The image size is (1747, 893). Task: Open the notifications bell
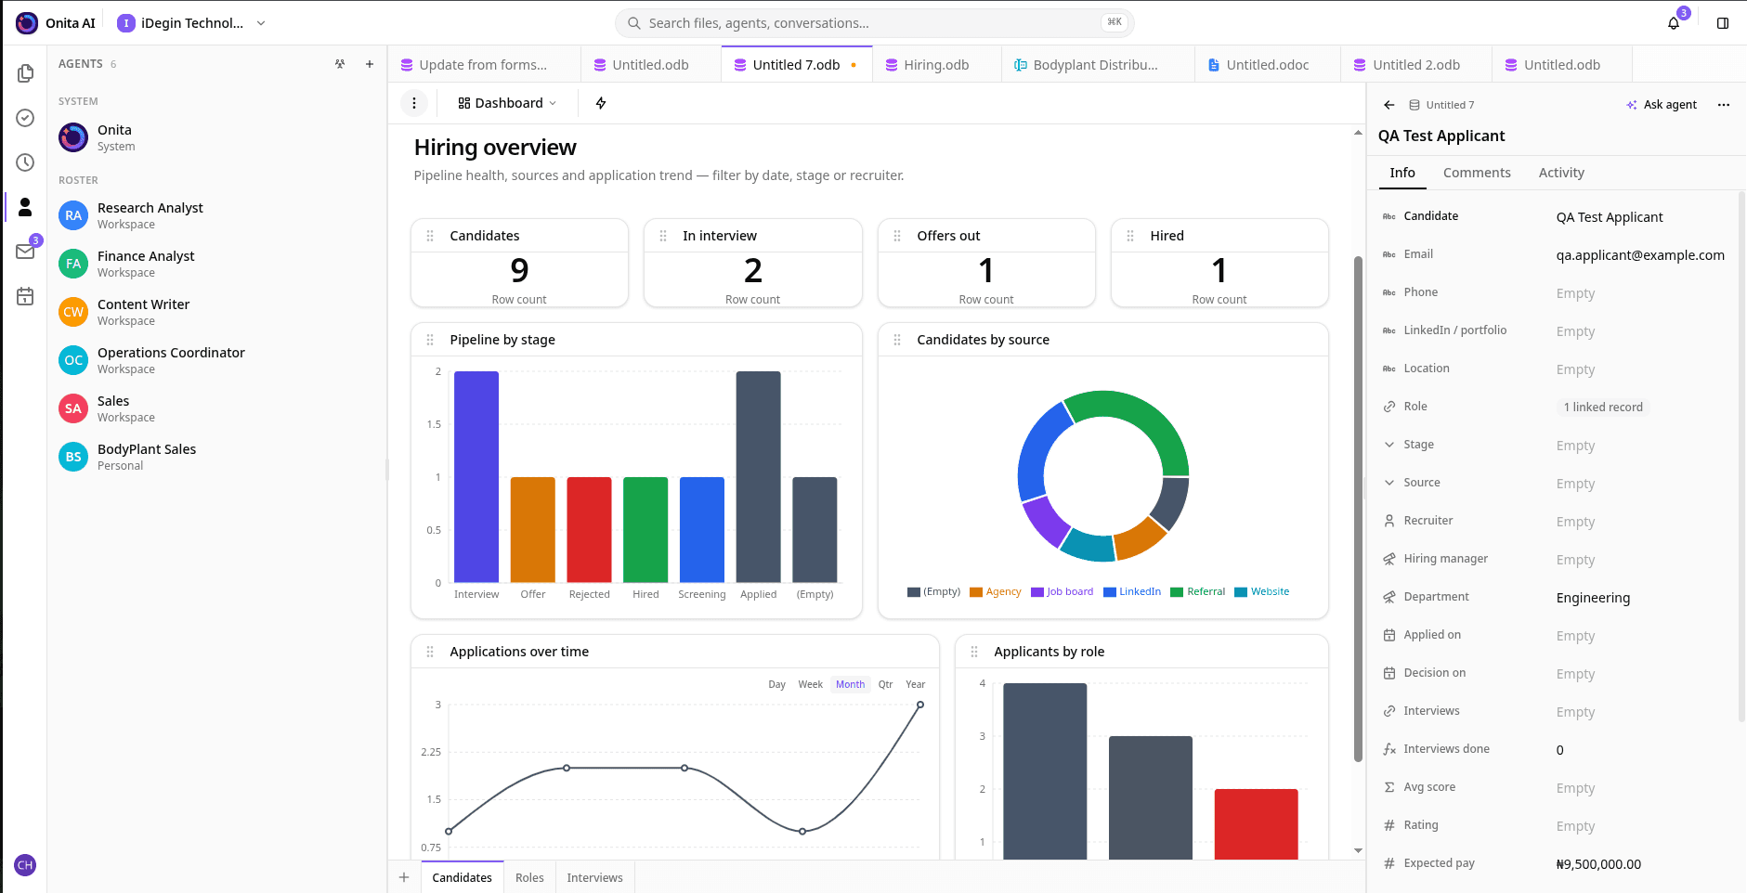tap(1673, 23)
